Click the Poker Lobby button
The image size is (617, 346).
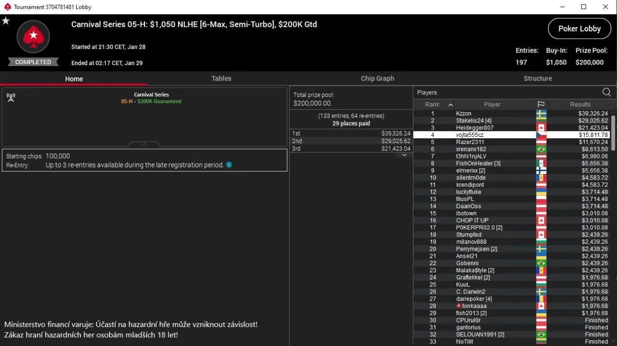click(579, 28)
